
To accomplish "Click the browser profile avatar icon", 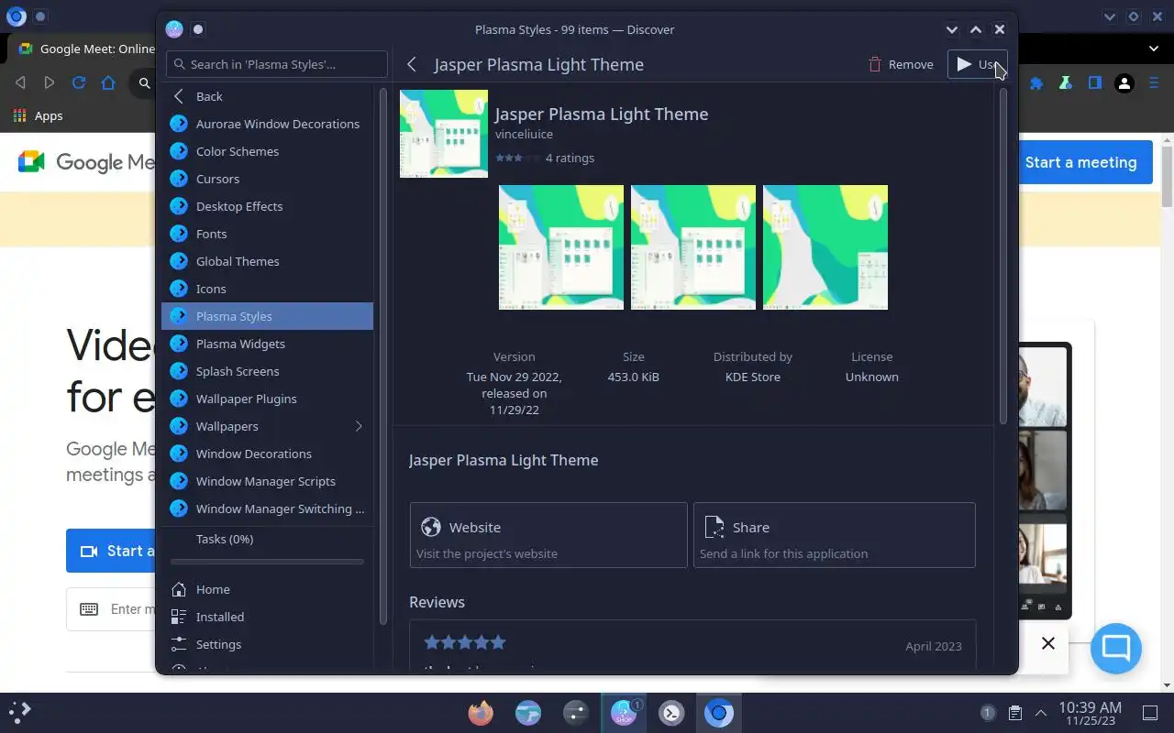I will [1124, 83].
